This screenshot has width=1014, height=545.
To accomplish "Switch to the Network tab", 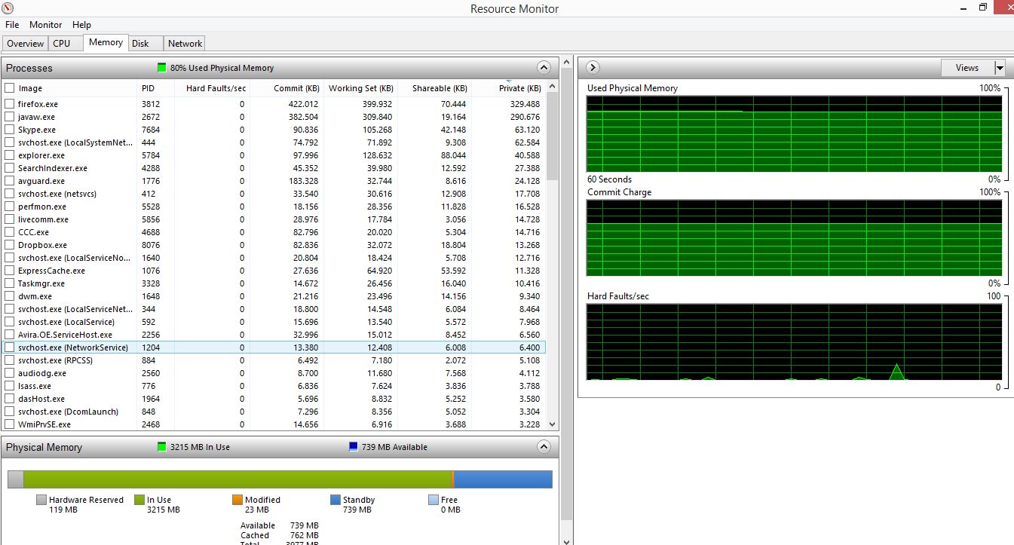I will (x=185, y=44).
